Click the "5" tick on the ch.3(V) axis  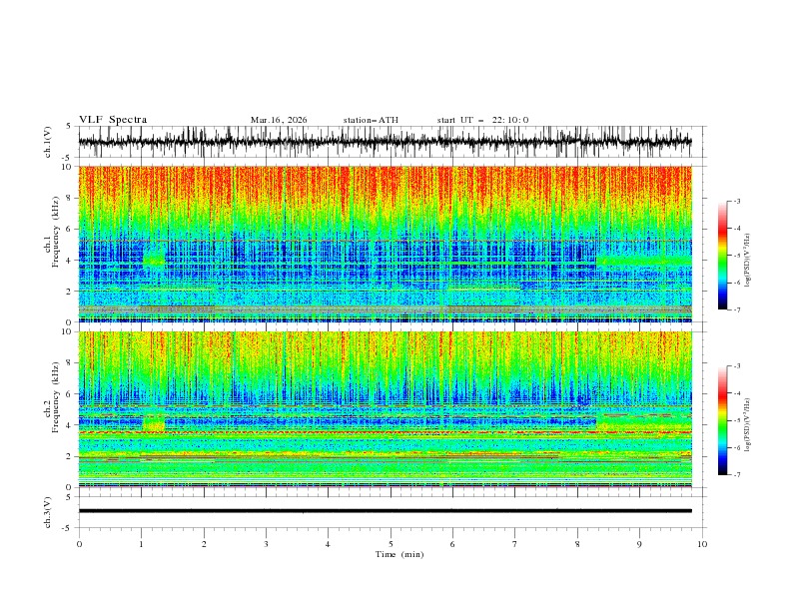[x=69, y=497]
